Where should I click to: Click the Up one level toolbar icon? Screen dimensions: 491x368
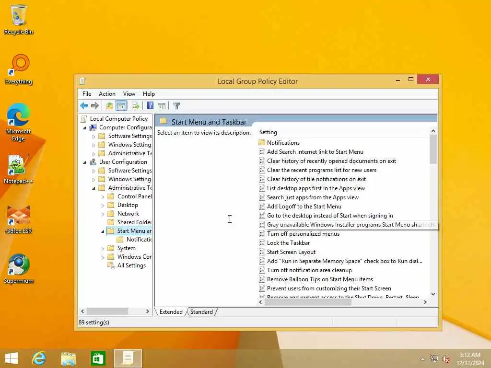109,106
